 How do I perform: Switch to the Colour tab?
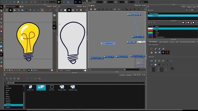[183, 7]
